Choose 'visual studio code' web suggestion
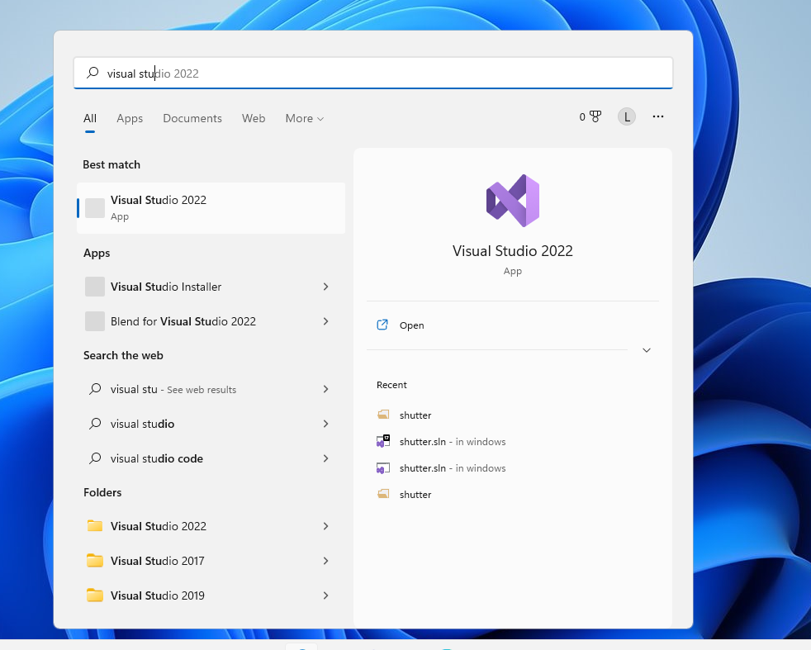 tap(211, 458)
